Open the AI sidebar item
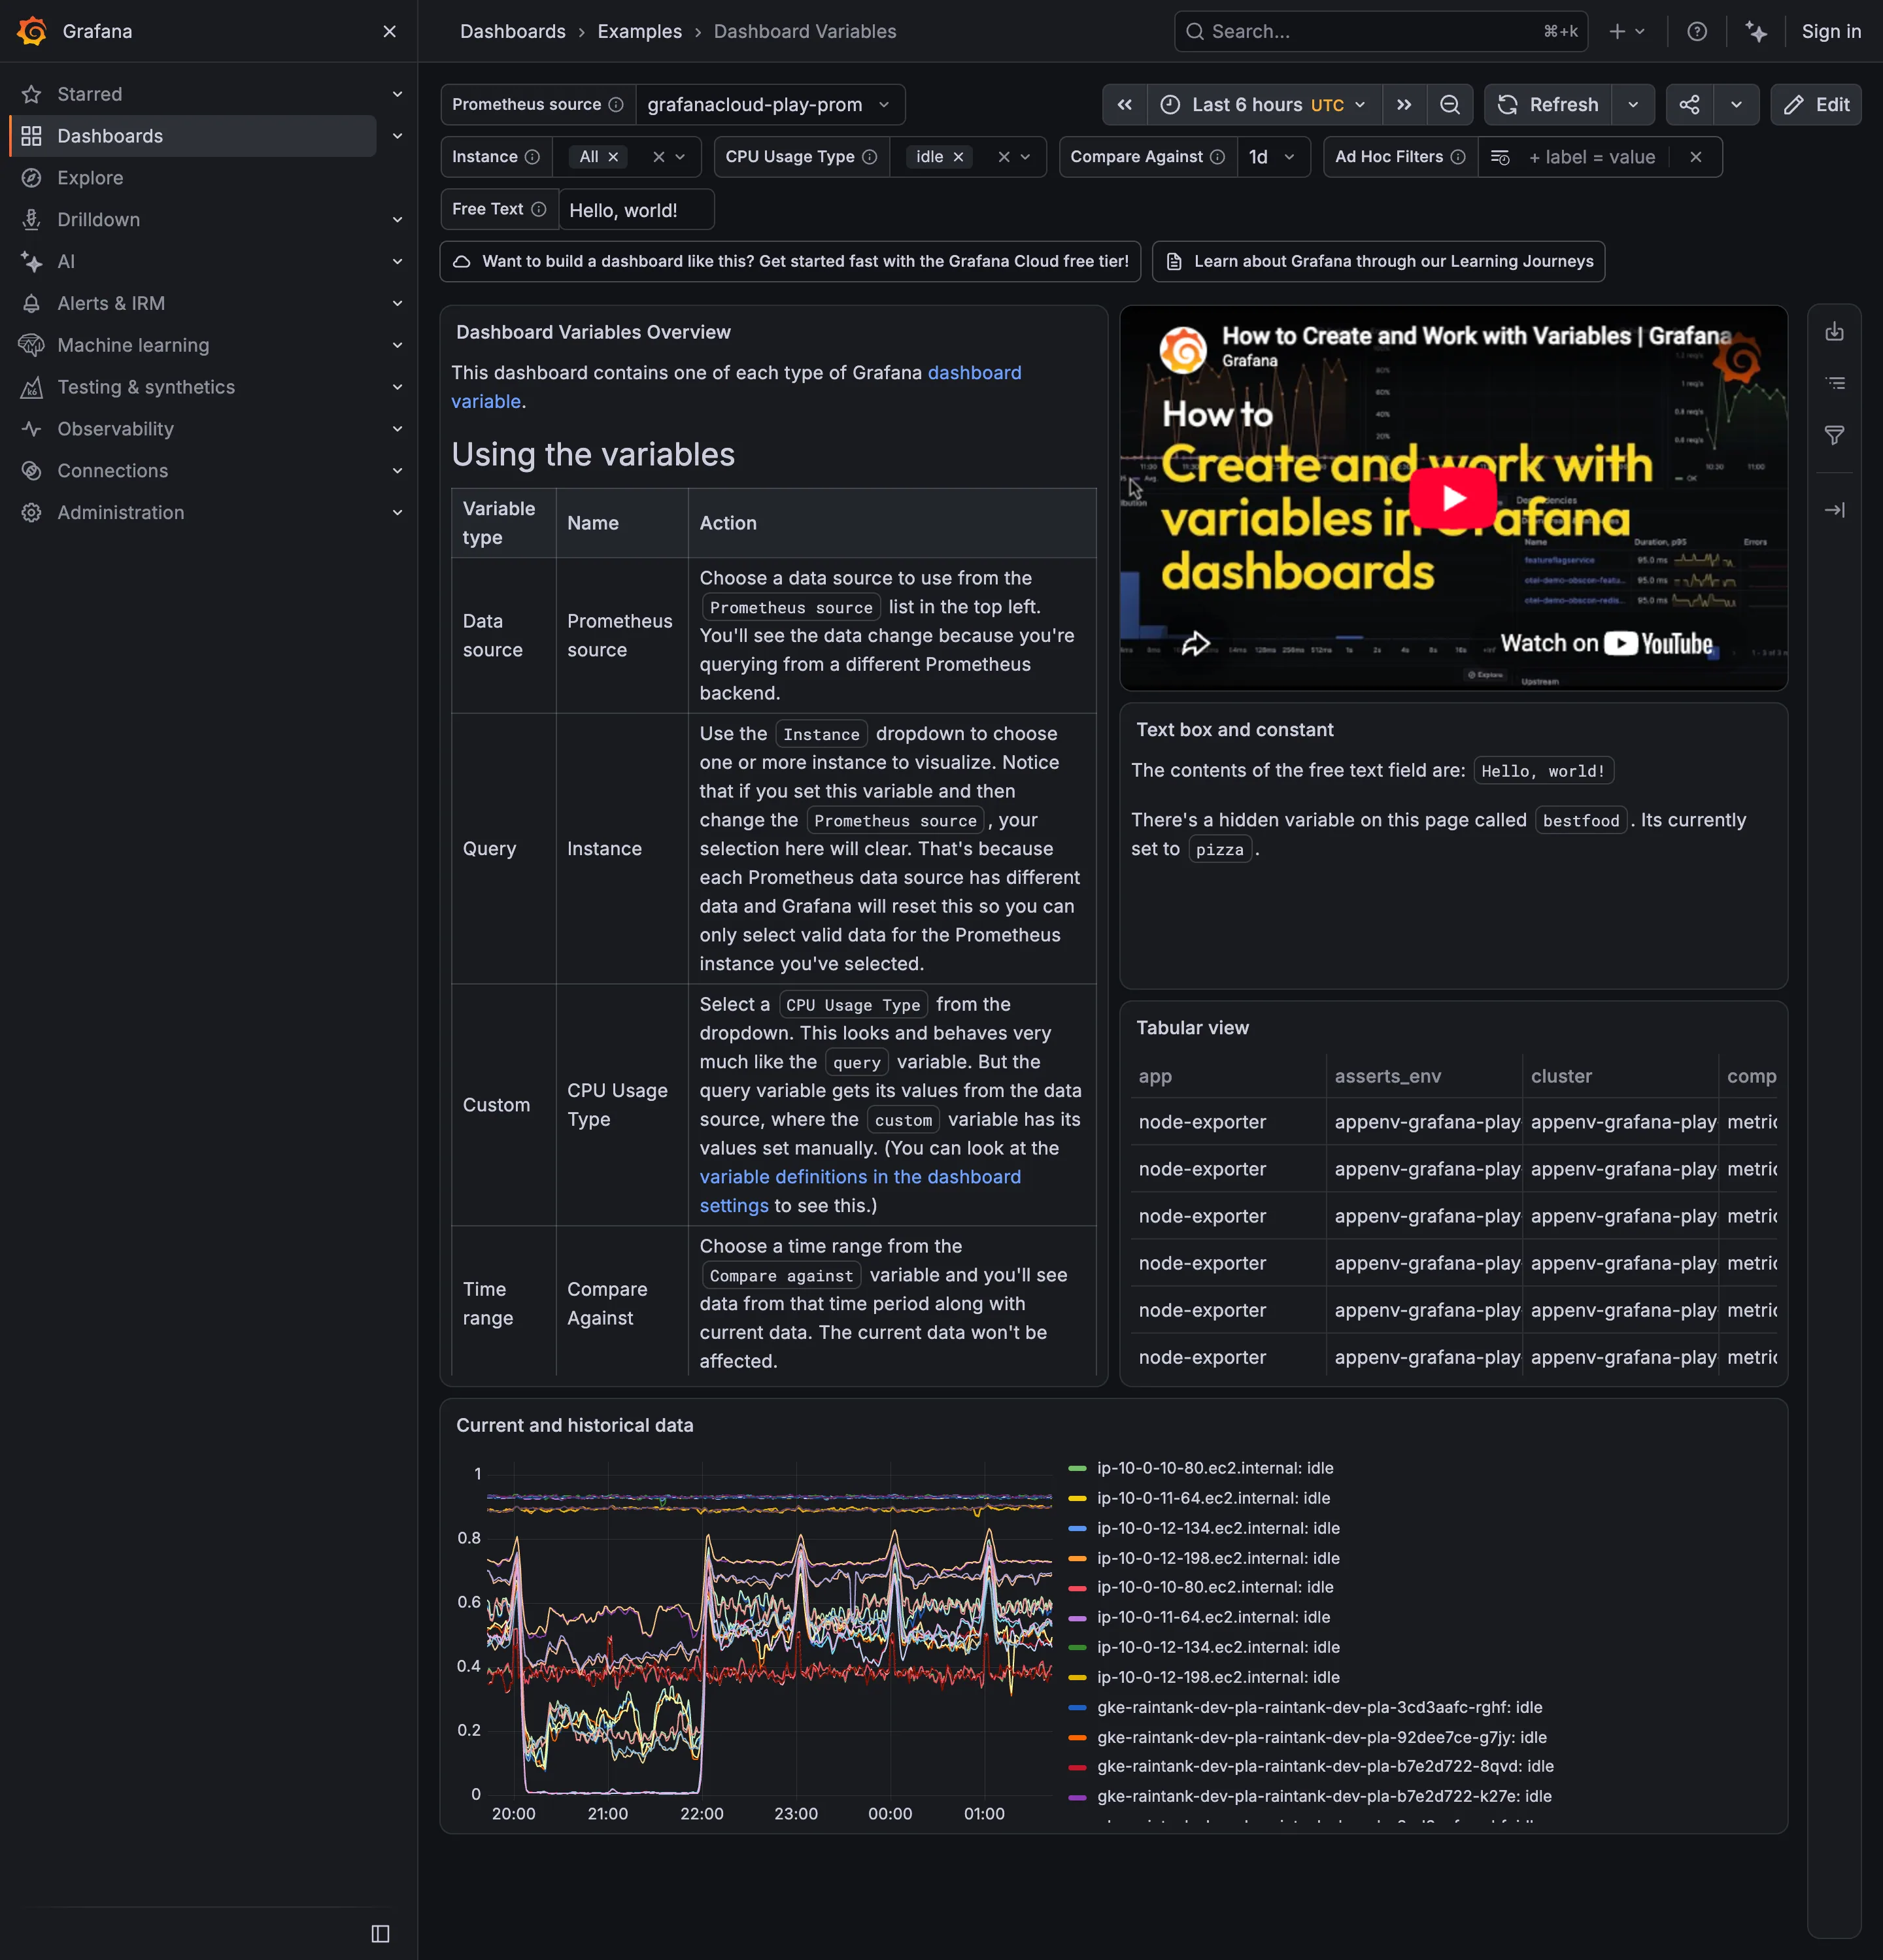This screenshot has height=1960, width=1883. (66, 262)
